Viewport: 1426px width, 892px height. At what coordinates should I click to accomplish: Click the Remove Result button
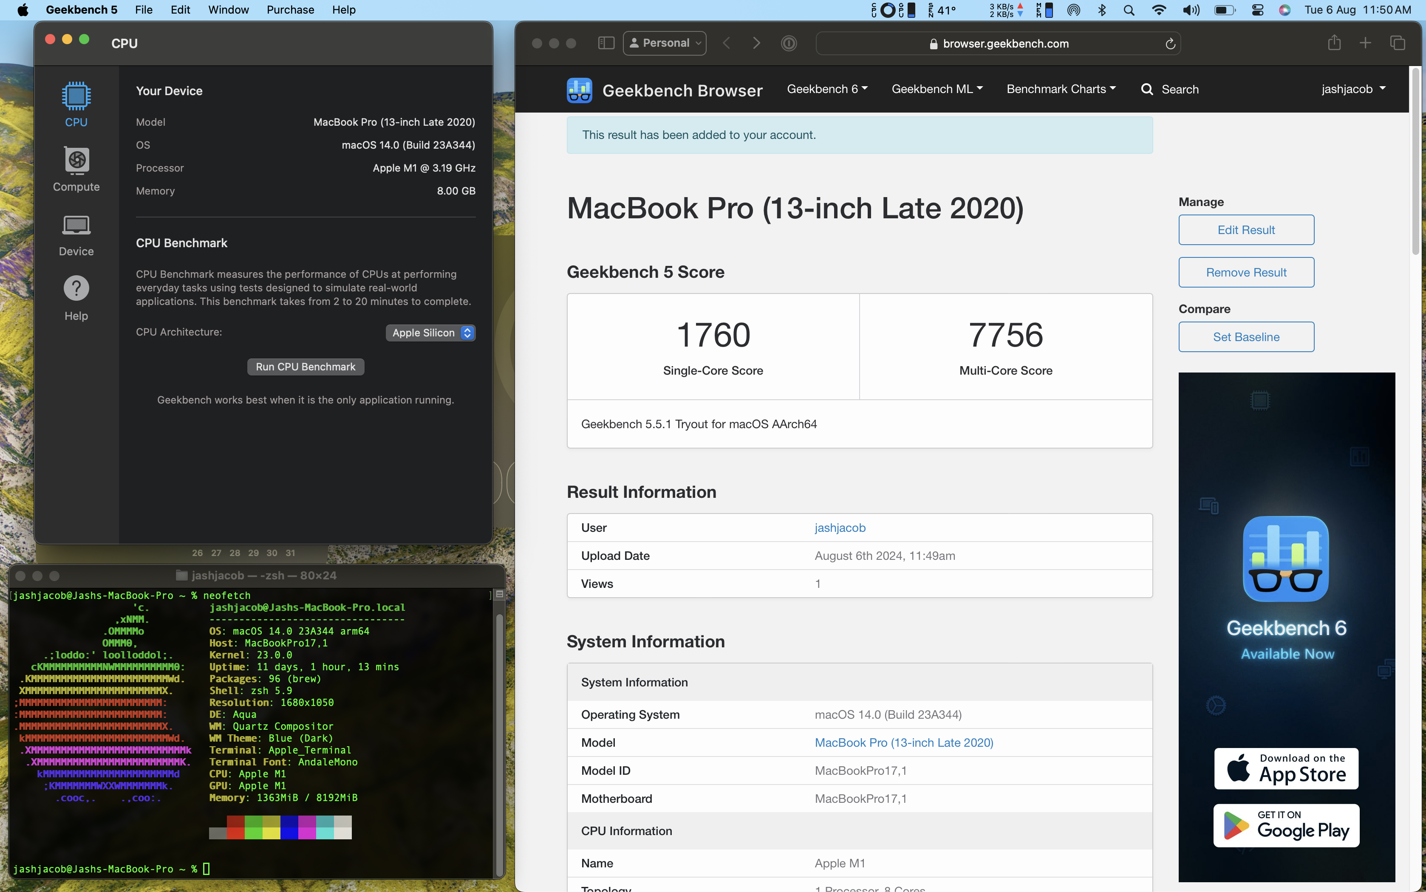coord(1246,272)
